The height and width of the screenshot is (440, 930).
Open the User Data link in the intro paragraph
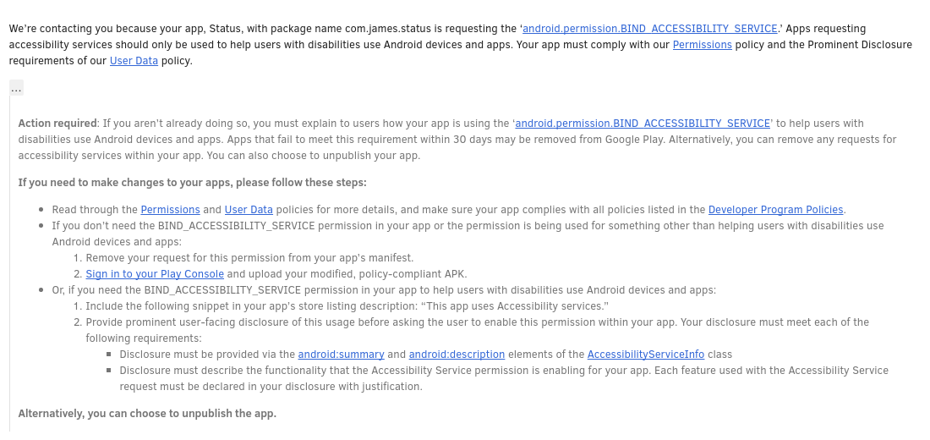pyautogui.click(x=134, y=61)
